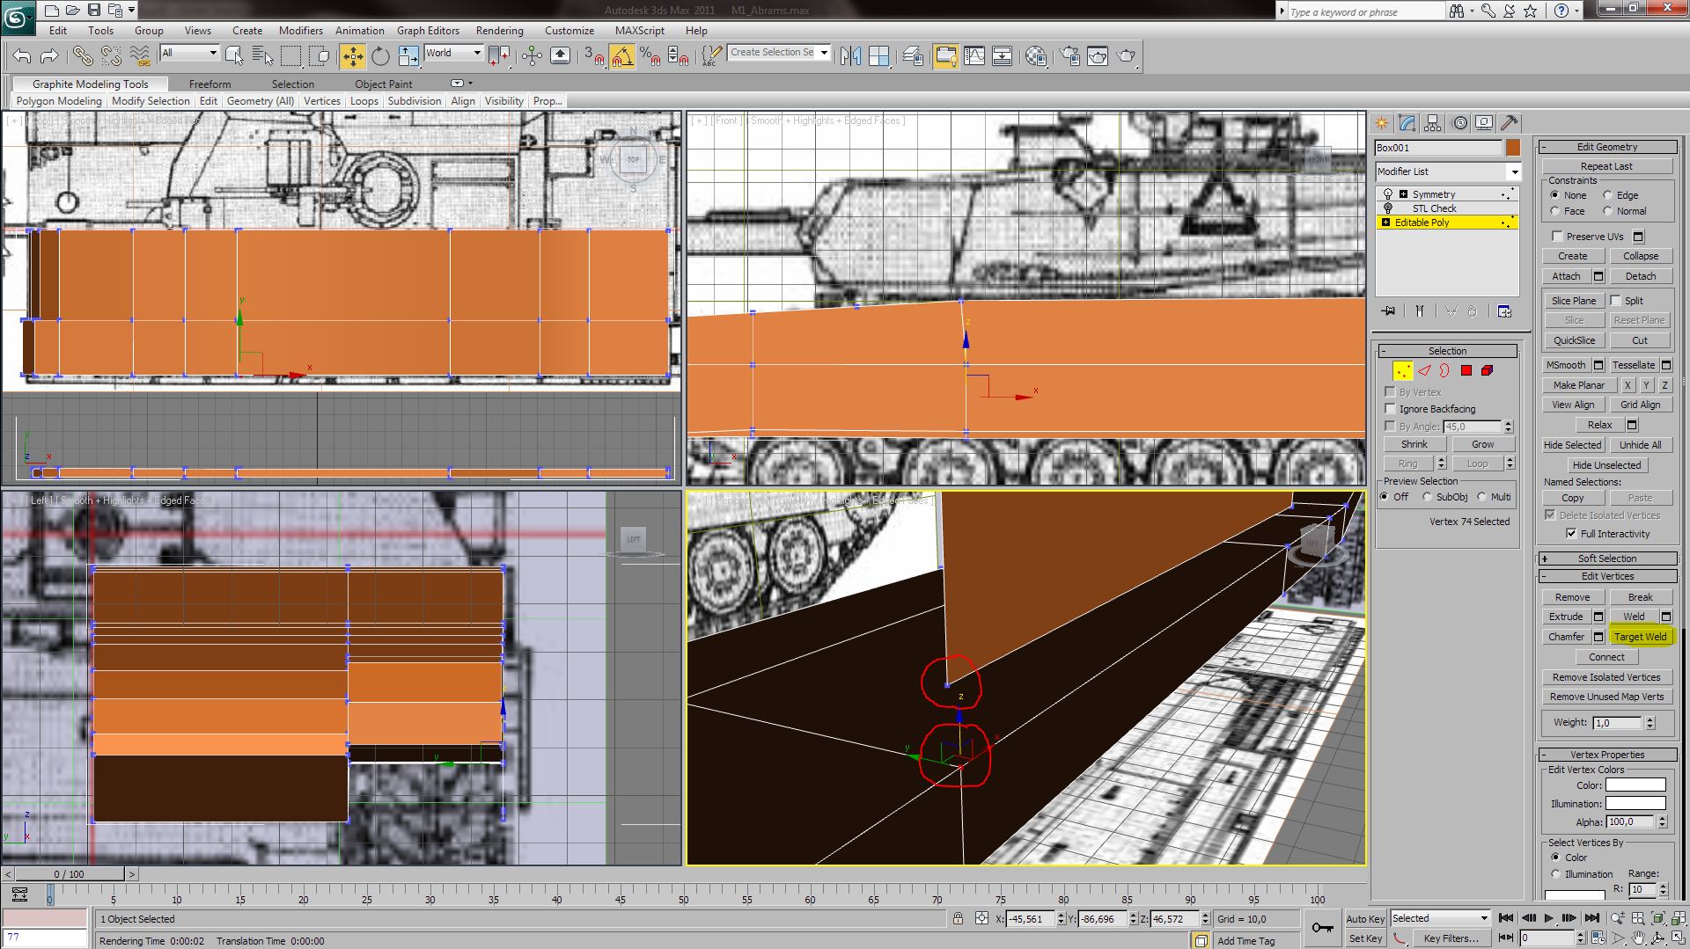Click the Rotate tool icon
This screenshot has height=949, width=1690.
[x=380, y=56]
